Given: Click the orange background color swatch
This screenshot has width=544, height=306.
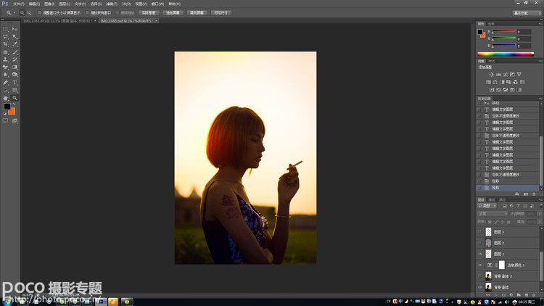Looking at the screenshot, I should pos(12,112).
